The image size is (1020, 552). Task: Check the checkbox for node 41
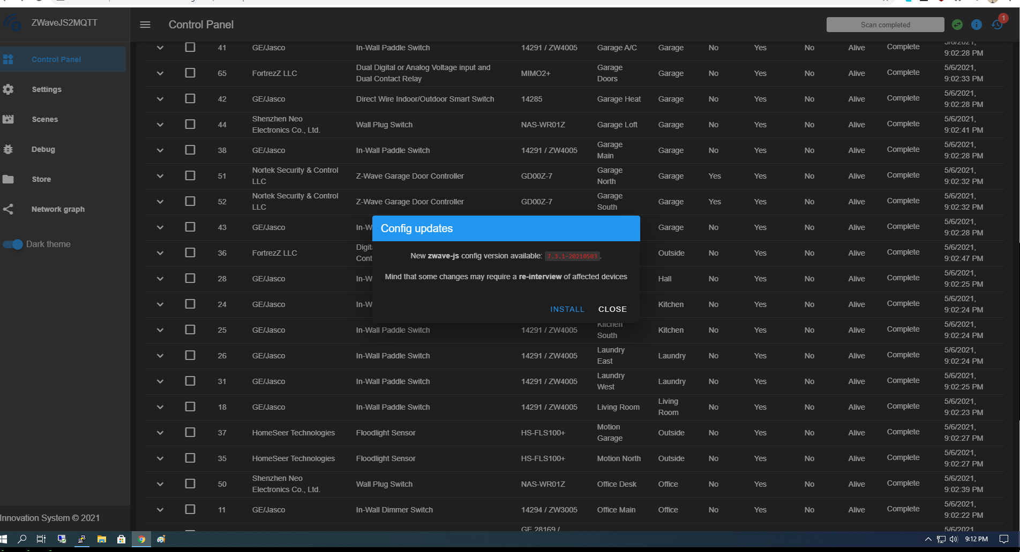click(190, 47)
